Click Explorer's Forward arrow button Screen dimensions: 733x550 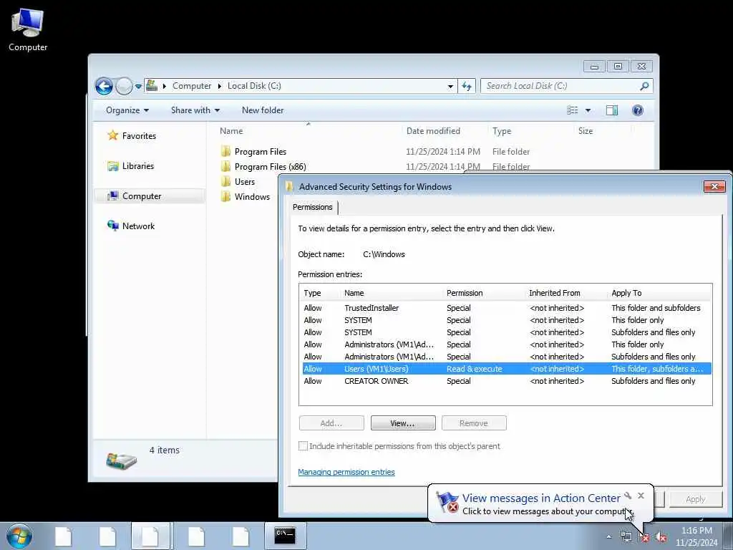pos(124,86)
